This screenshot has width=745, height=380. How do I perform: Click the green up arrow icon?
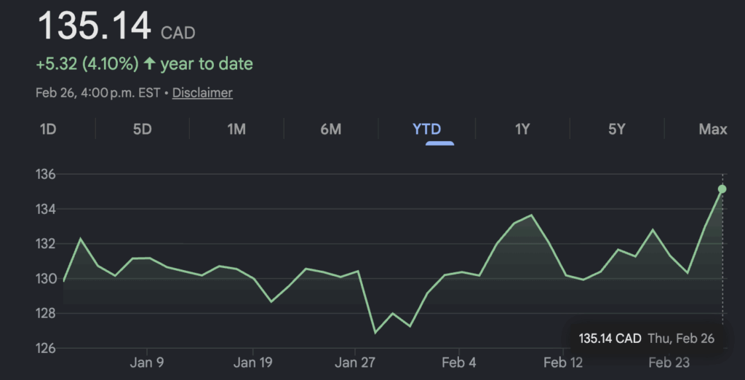[x=150, y=64]
